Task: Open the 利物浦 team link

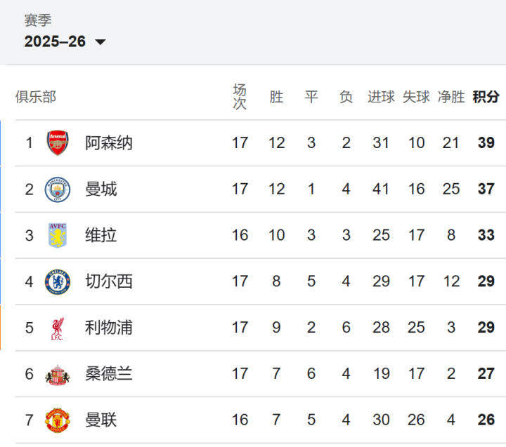Action: point(109,328)
